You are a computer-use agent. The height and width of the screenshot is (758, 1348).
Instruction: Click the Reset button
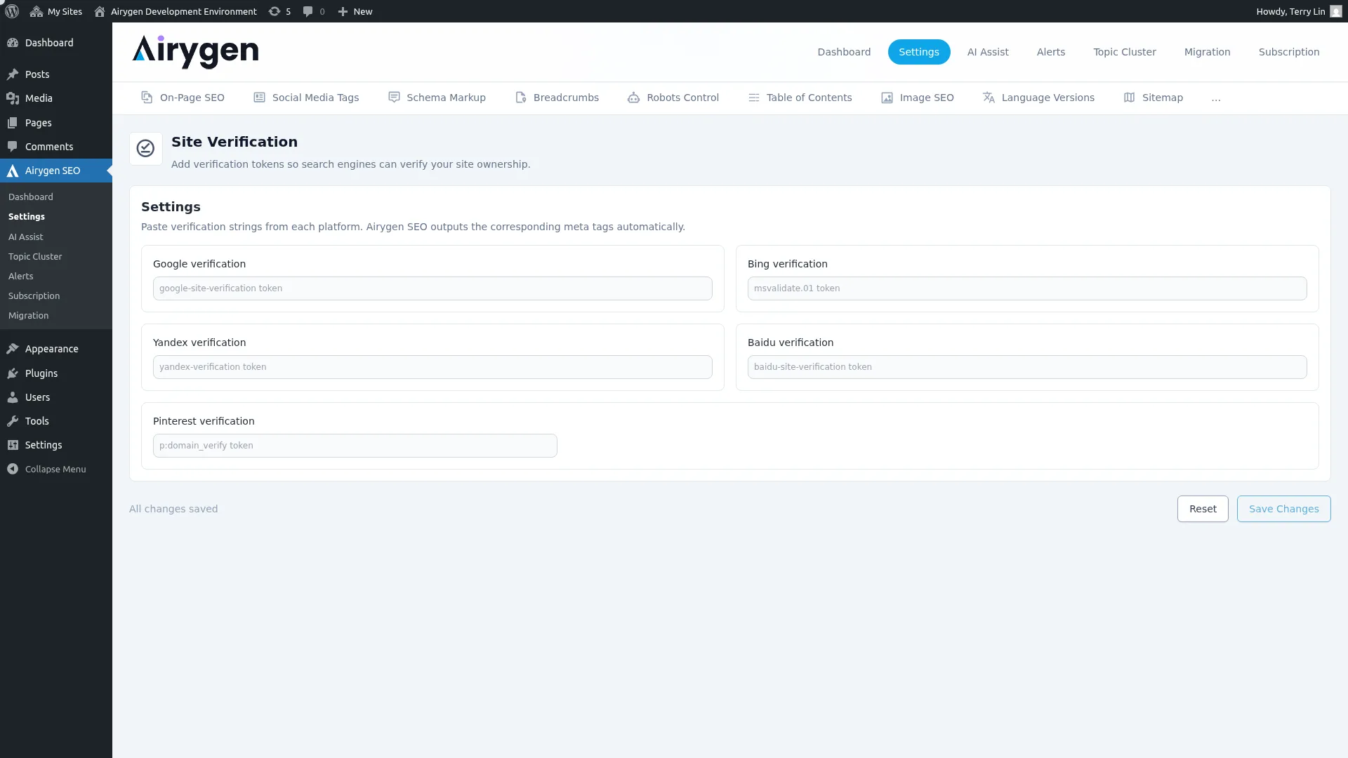pos(1203,509)
